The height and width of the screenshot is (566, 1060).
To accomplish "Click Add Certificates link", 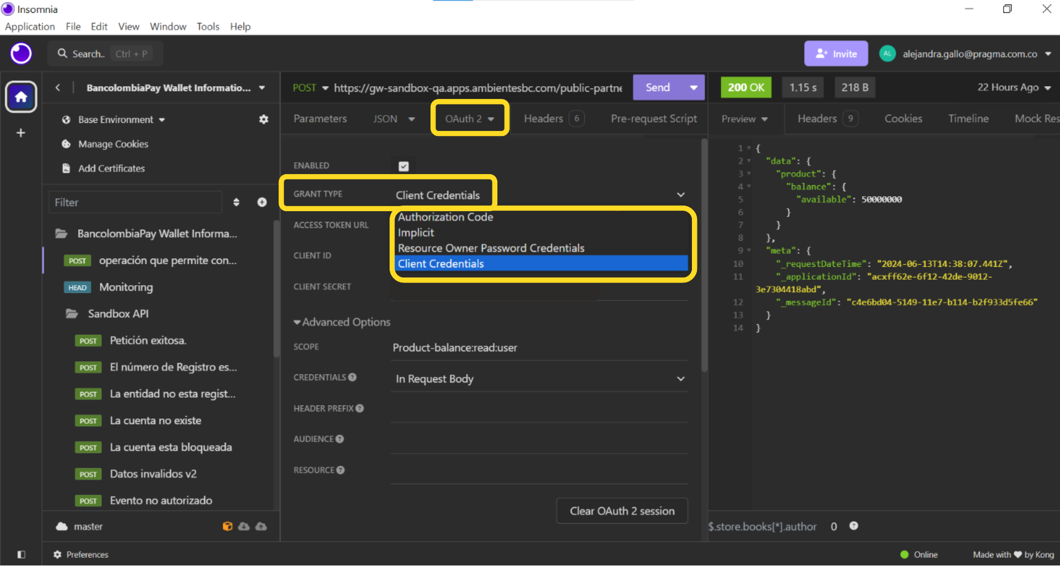I will (x=112, y=168).
